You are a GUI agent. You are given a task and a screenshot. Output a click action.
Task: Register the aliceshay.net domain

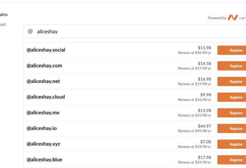(231, 81)
